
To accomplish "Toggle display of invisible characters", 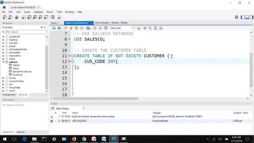I will pyautogui.click(x=155, y=28).
